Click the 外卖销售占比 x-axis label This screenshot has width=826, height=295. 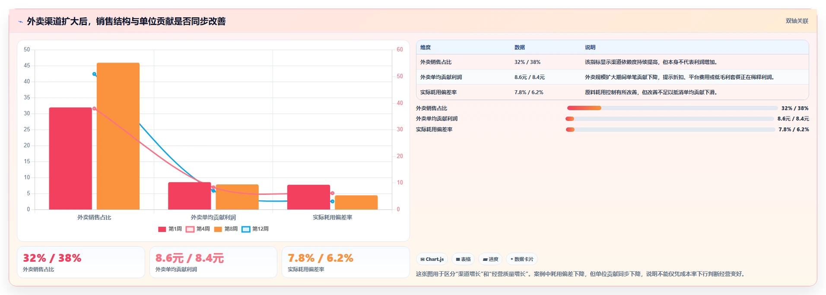(x=94, y=218)
